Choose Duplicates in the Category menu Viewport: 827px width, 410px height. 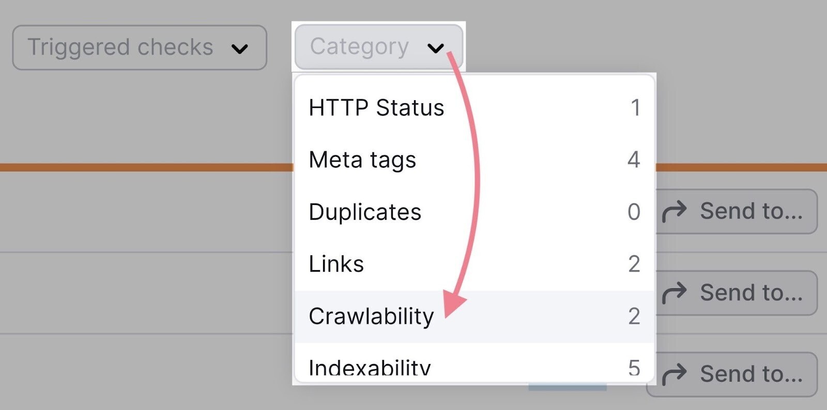(x=364, y=212)
